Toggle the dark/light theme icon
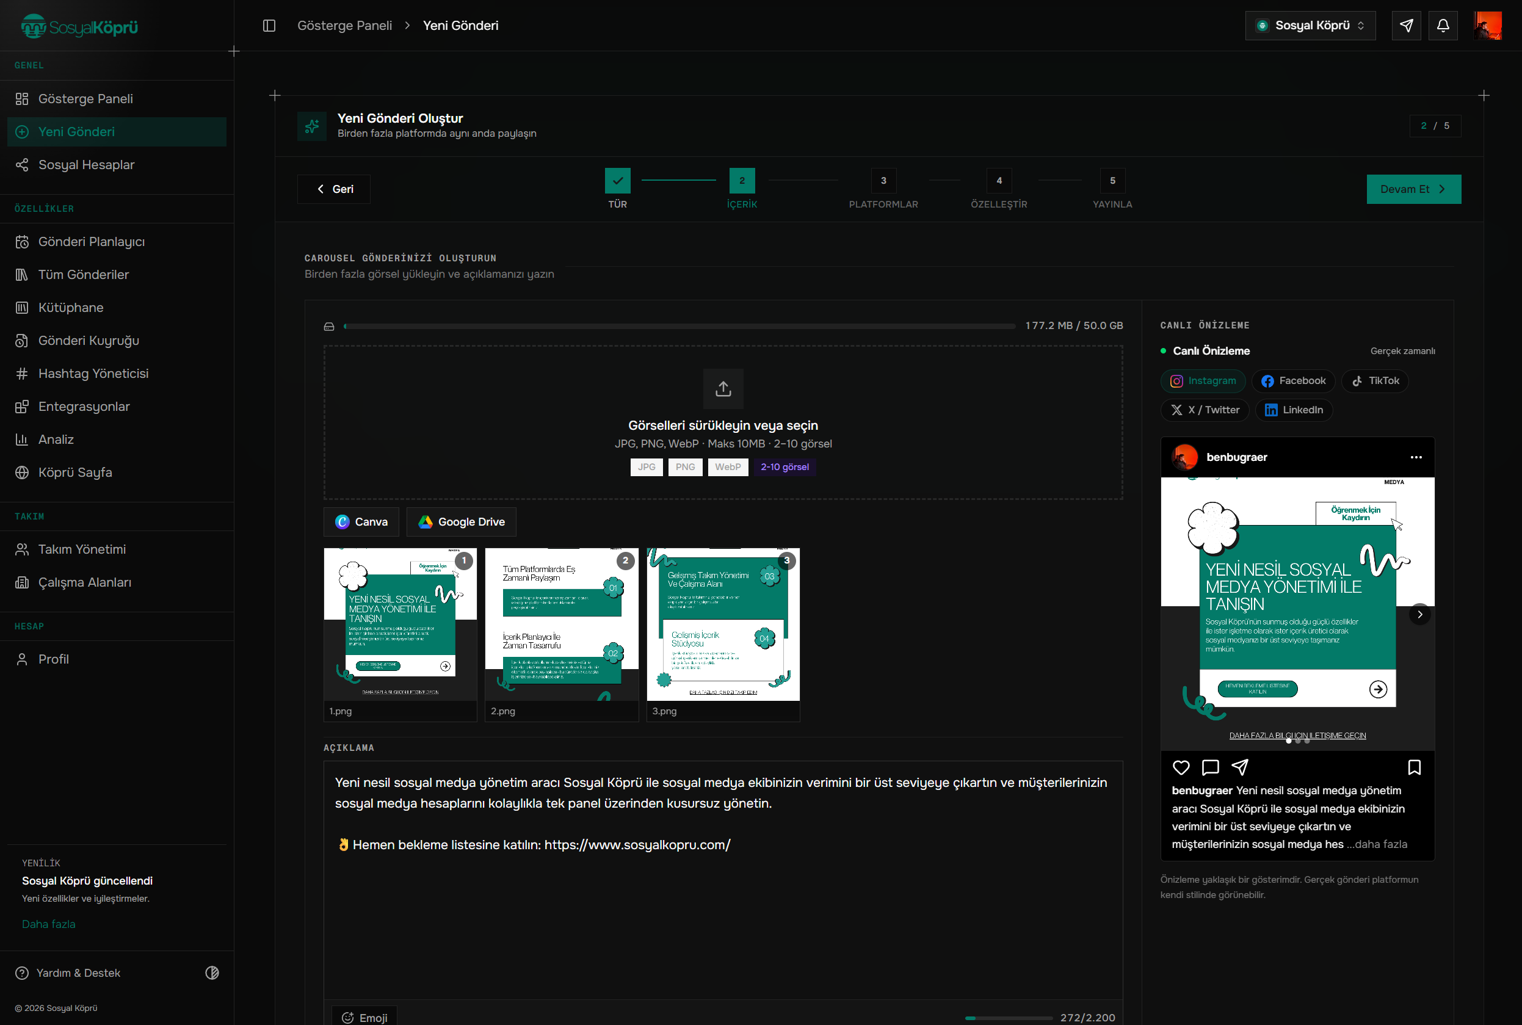 point(212,972)
